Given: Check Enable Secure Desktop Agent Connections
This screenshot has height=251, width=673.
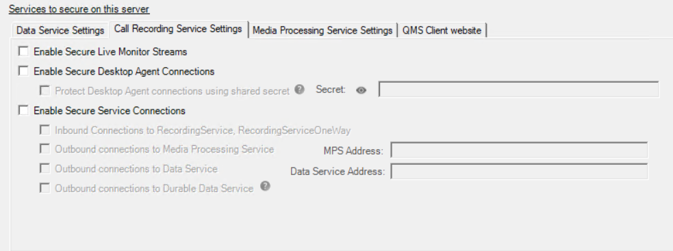Looking at the screenshot, I should click(23, 71).
